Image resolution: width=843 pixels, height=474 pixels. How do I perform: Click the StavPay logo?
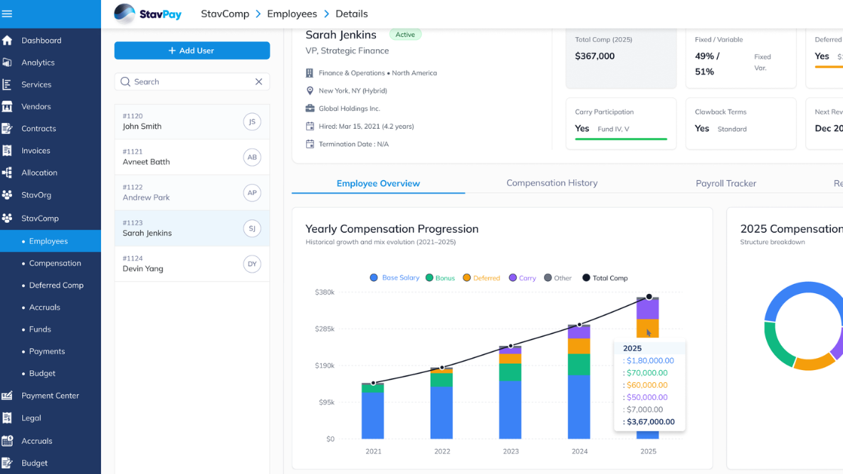pyautogui.click(x=148, y=14)
